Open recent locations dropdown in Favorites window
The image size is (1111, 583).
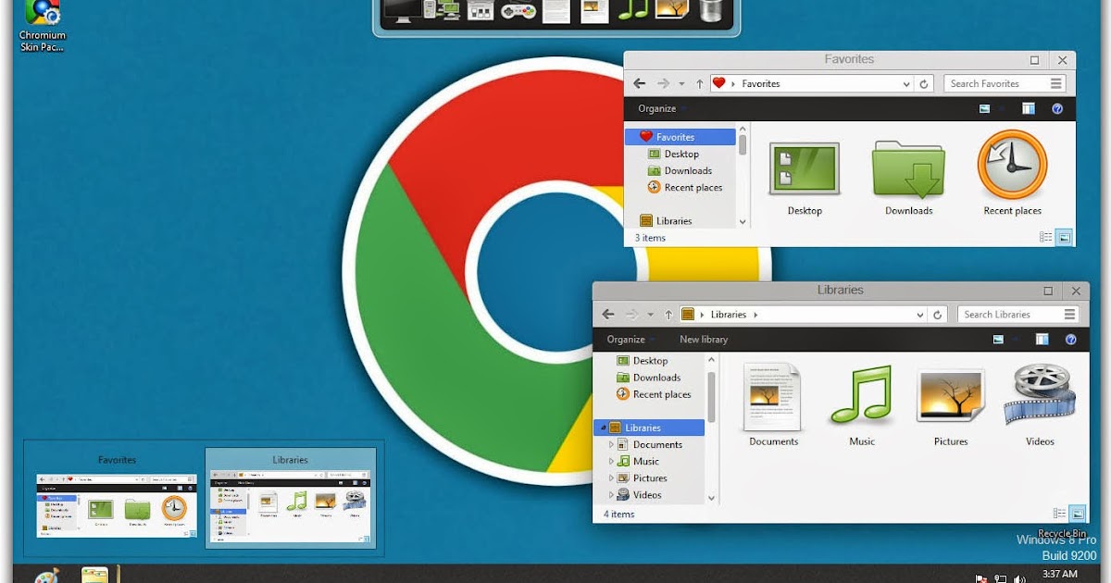coord(682,83)
